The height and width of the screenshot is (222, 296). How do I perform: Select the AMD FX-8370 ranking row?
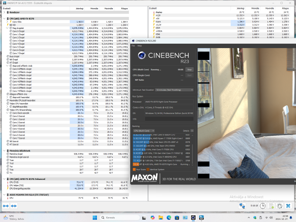click(x=162, y=164)
